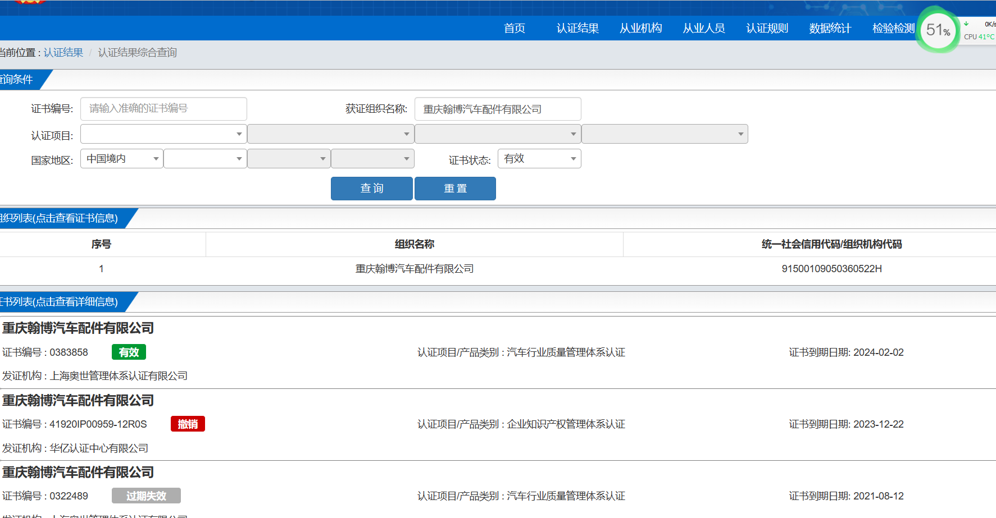Viewport: 996px width, 518px height.
Task: Open the 中国境内 country dropdown
Action: [x=122, y=159]
